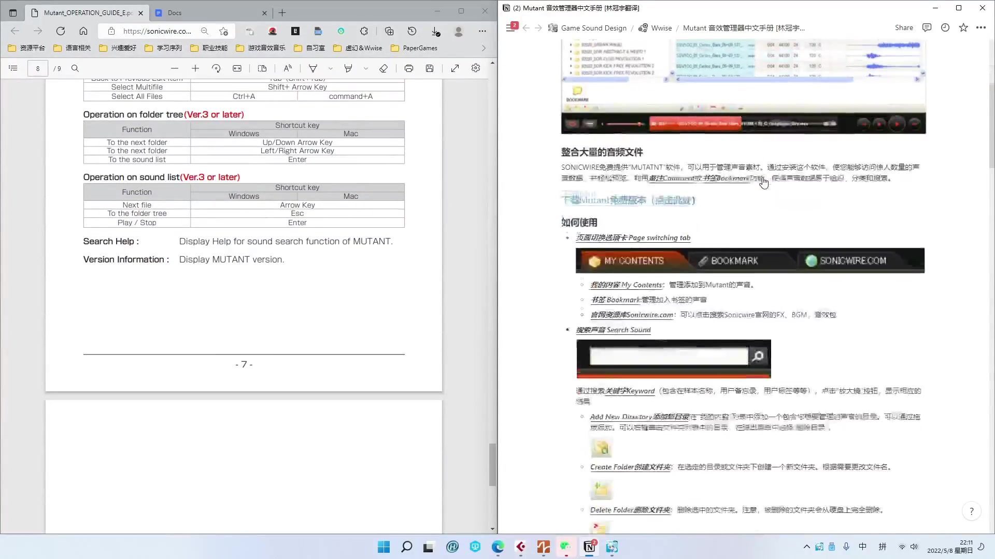Switch PDF page view layout
Screen dimensions: 995x559
262,68
